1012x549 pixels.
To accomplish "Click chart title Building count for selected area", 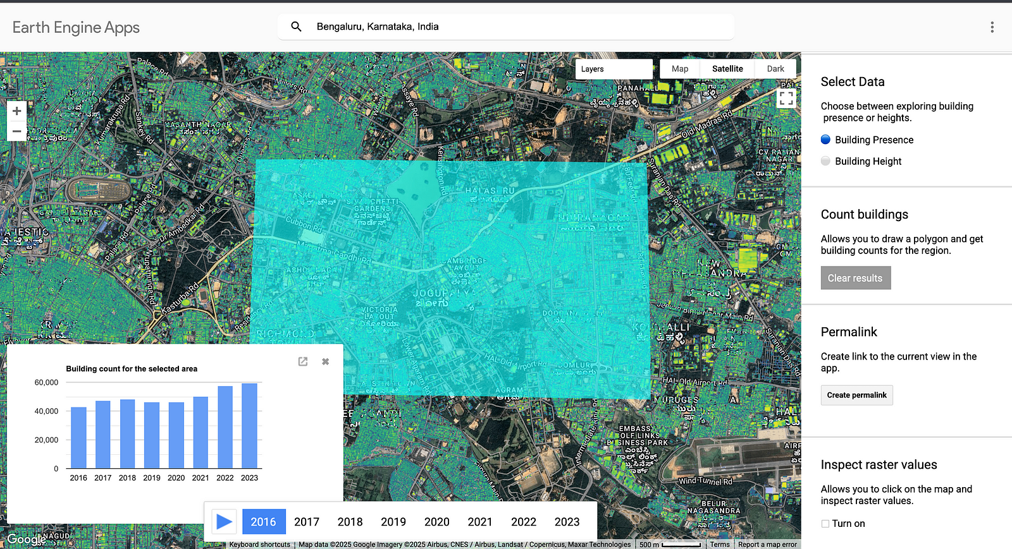I will (132, 369).
